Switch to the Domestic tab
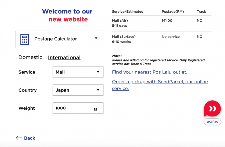 (30, 57)
